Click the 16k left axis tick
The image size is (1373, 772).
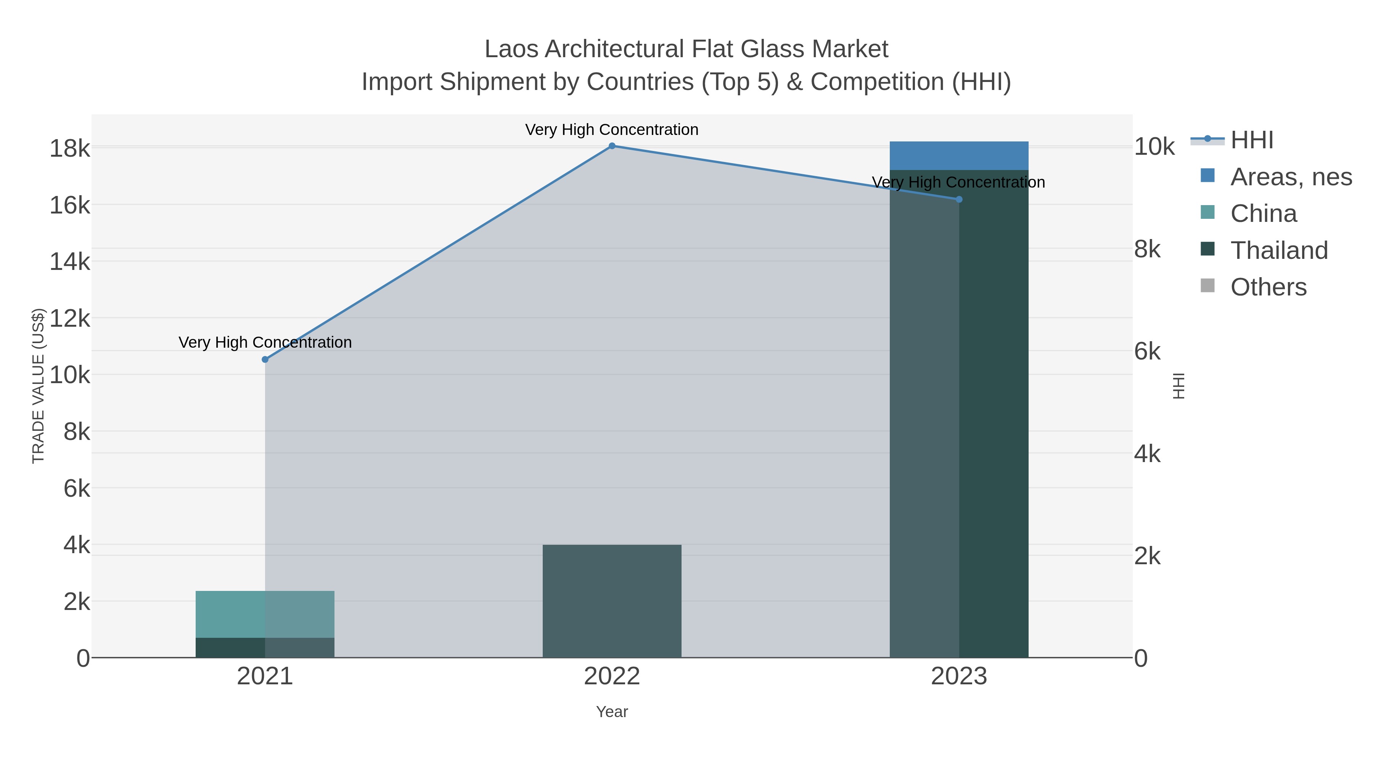[70, 205]
